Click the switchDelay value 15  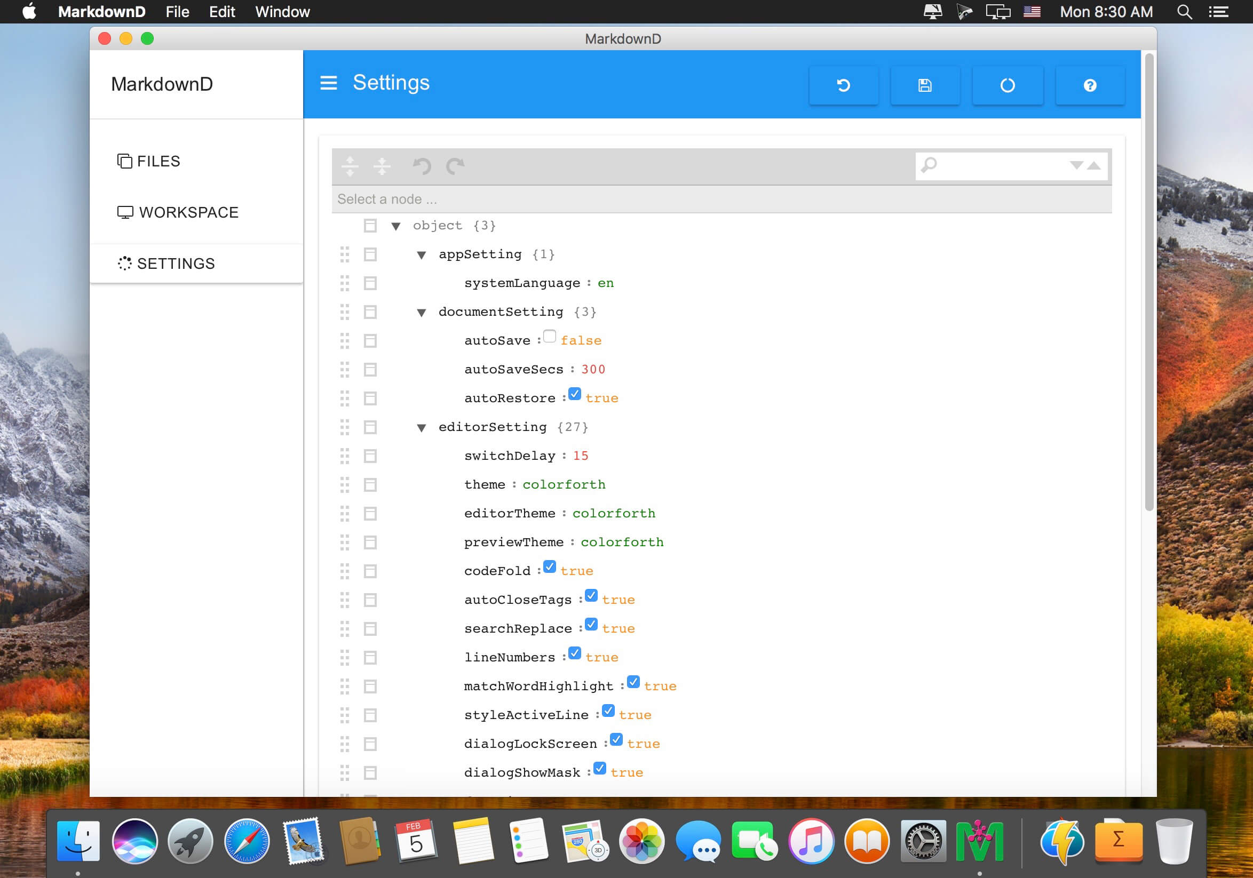click(x=581, y=456)
